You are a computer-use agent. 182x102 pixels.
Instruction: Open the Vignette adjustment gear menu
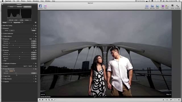tap(36, 82)
